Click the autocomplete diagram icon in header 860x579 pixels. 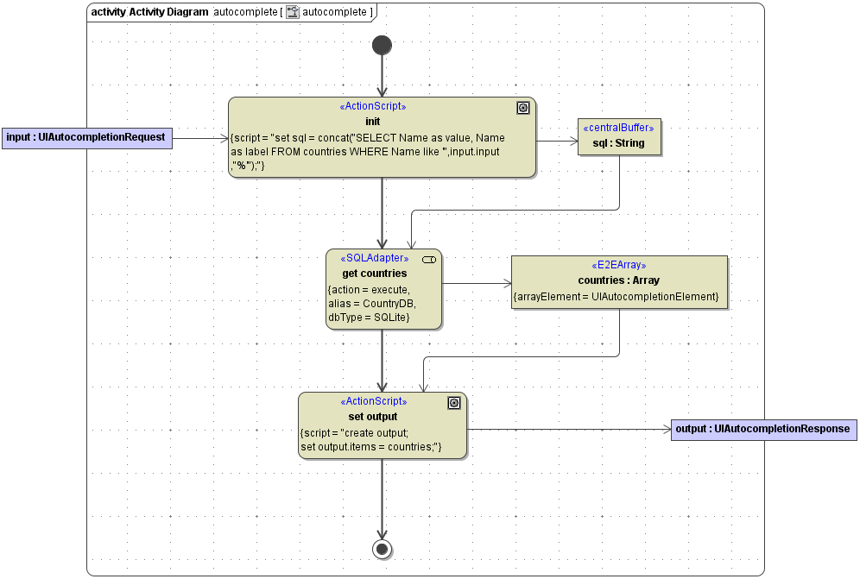coord(293,12)
